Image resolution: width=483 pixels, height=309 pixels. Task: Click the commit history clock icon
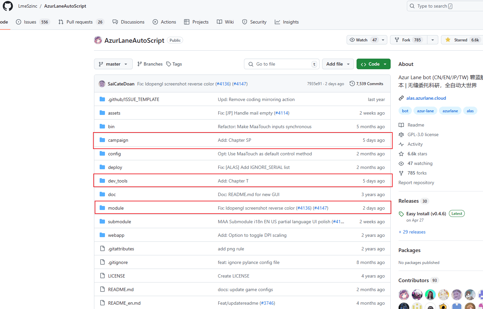pos(352,83)
